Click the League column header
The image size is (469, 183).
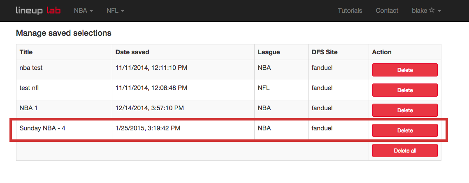pos(269,52)
